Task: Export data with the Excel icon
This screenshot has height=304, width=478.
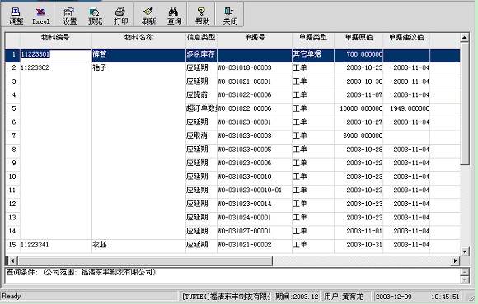Action: (x=41, y=15)
